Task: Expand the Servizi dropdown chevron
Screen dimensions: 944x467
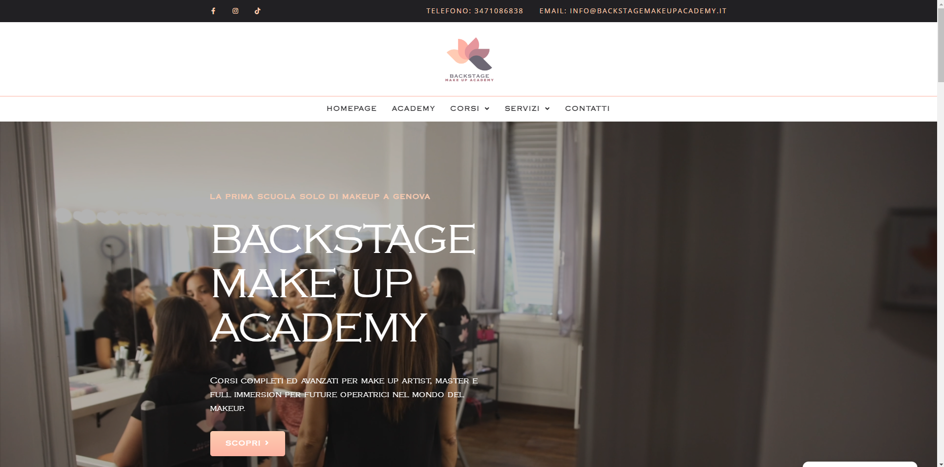Action: (x=547, y=109)
